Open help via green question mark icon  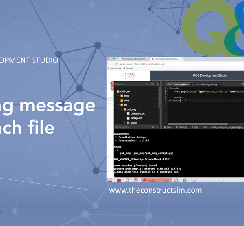tap(185, 180)
